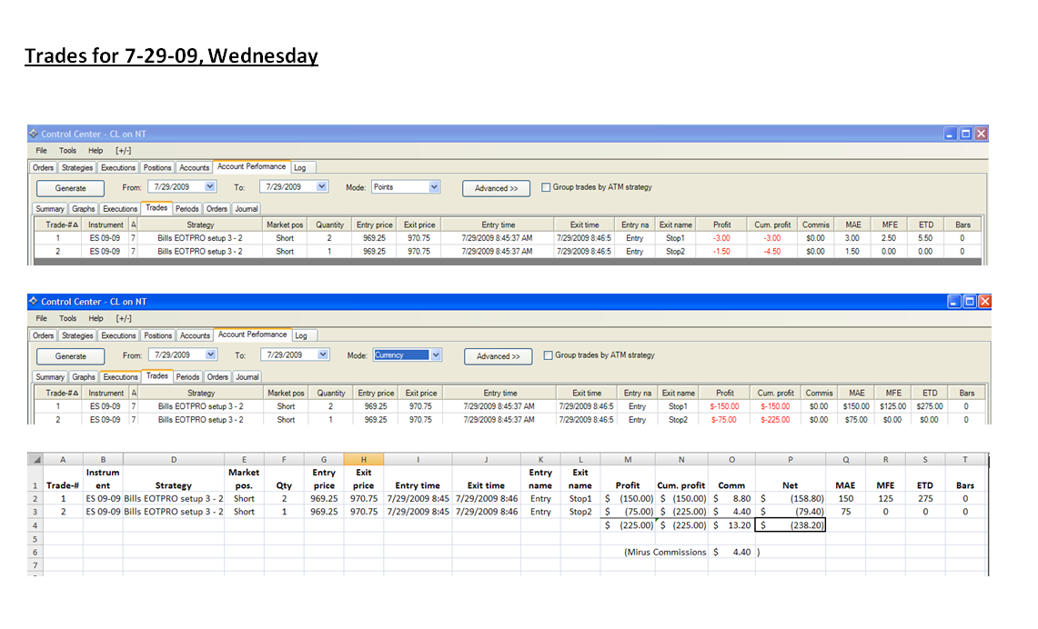The width and height of the screenshot is (1038, 629).
Task: Maximize the upper Control Center window
Action: click(x=966, y=134)
